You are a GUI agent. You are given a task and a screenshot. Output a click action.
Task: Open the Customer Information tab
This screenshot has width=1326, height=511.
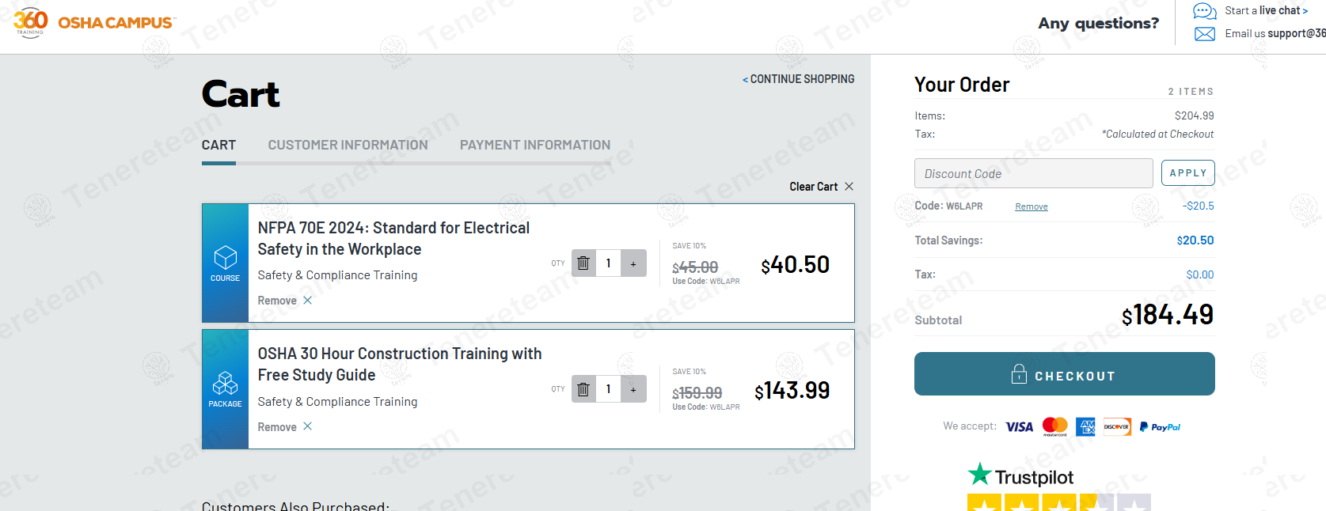[x=348, y=145]
